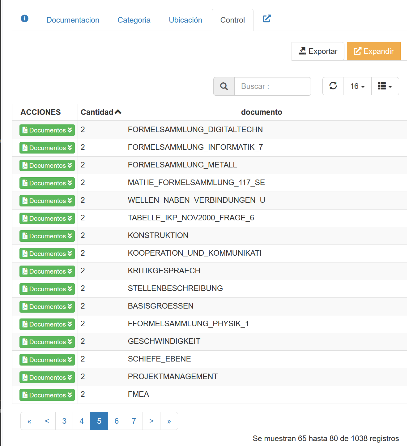Go to page 6 in pagination
Viewport: 409px width, 446px height.
[x=117, y=421]
